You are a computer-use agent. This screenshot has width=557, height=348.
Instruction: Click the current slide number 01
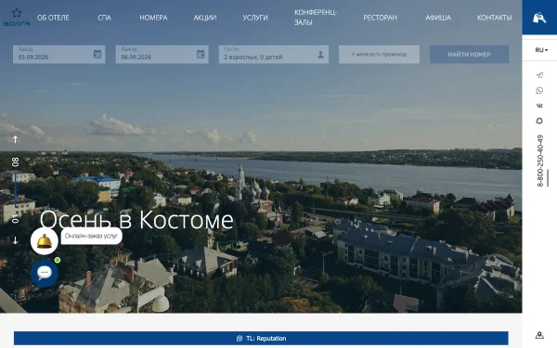coord(15,218)
